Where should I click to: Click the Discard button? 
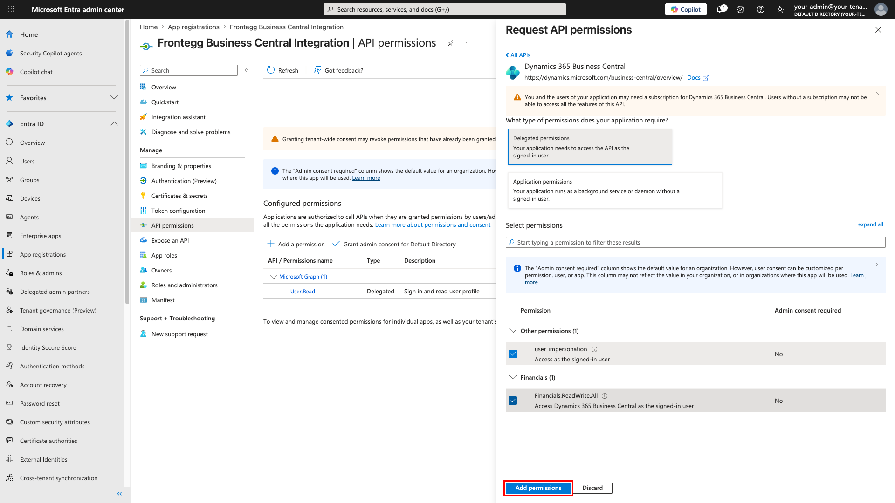592,488
